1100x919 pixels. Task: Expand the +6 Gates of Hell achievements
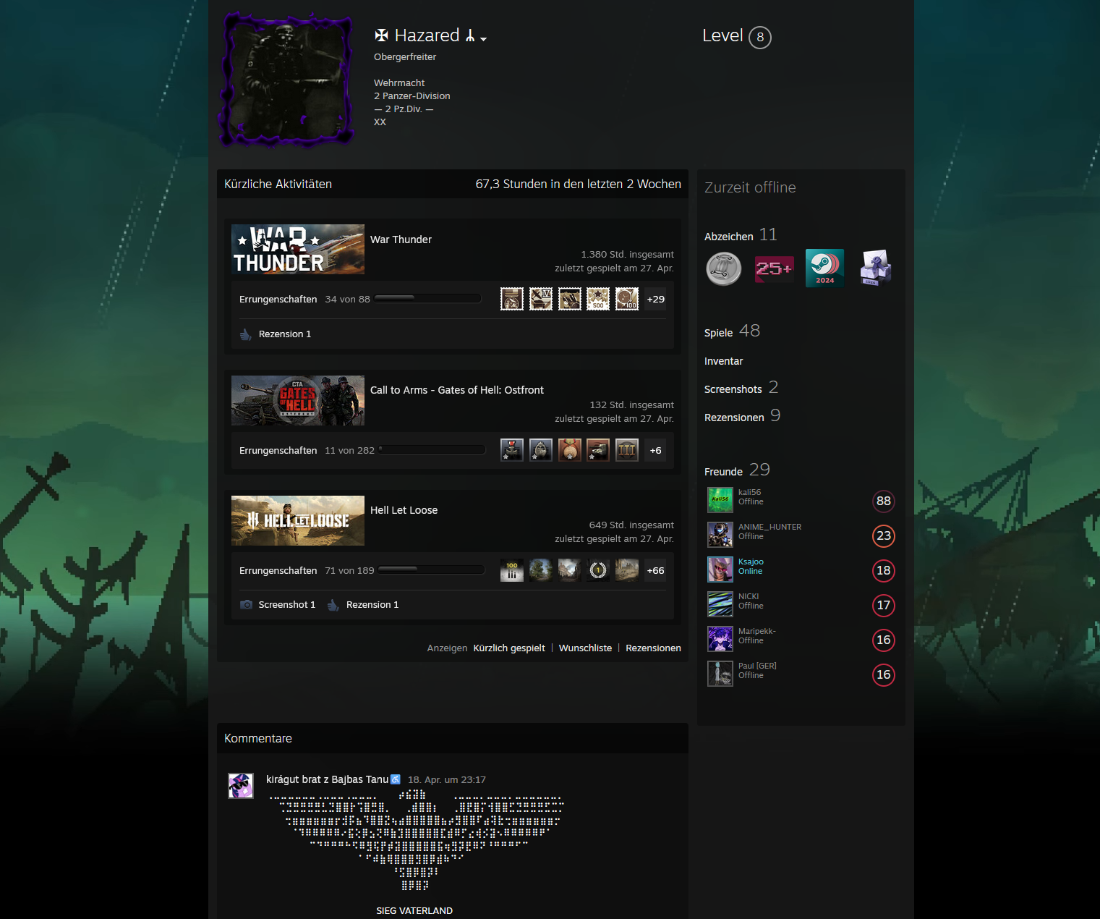pyautogui.click(x=655, y=450)
